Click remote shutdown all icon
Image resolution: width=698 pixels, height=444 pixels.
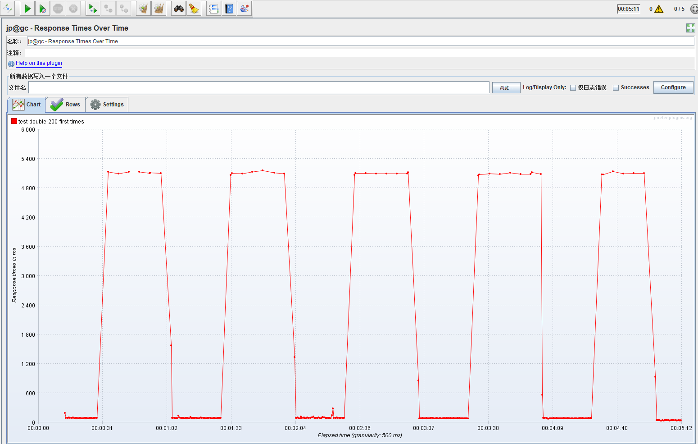123,8
